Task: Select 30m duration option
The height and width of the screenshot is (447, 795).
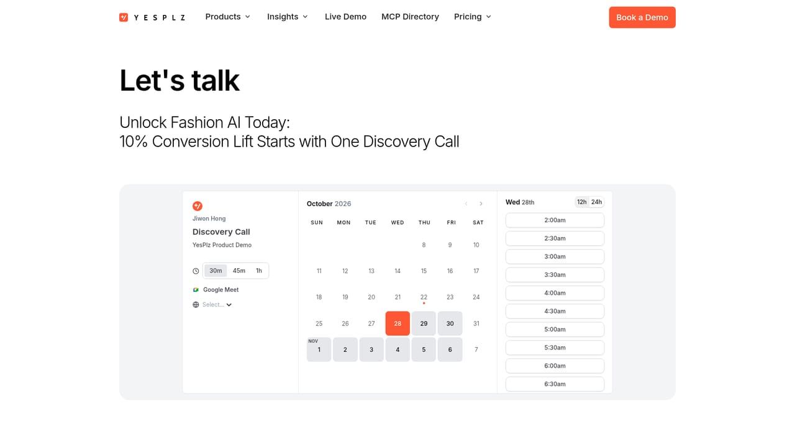Action: tap(216, 271)
